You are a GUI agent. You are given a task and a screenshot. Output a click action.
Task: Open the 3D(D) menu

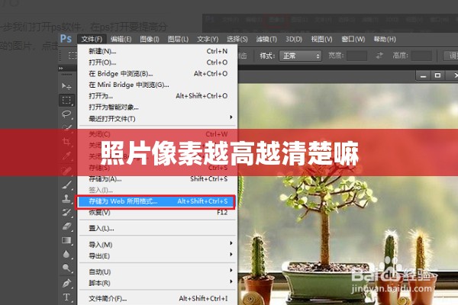click(x=294, y=39)
